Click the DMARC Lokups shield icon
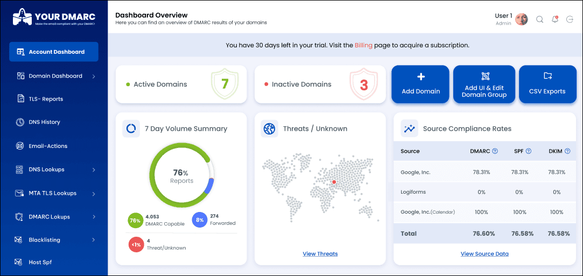583x276 pixels. 20,217
